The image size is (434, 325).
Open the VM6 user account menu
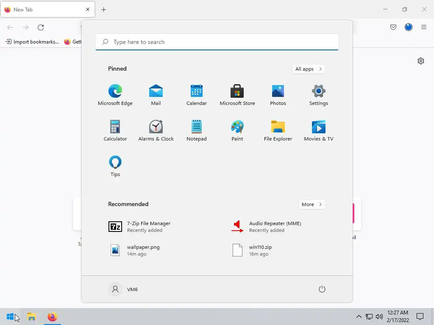coord(124,289)
